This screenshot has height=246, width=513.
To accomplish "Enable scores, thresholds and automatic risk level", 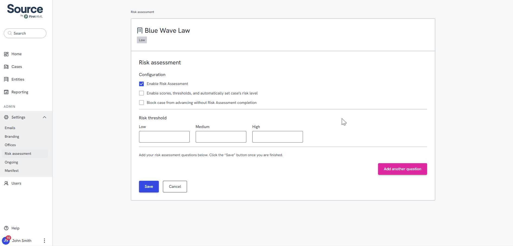I will [141, 93].
